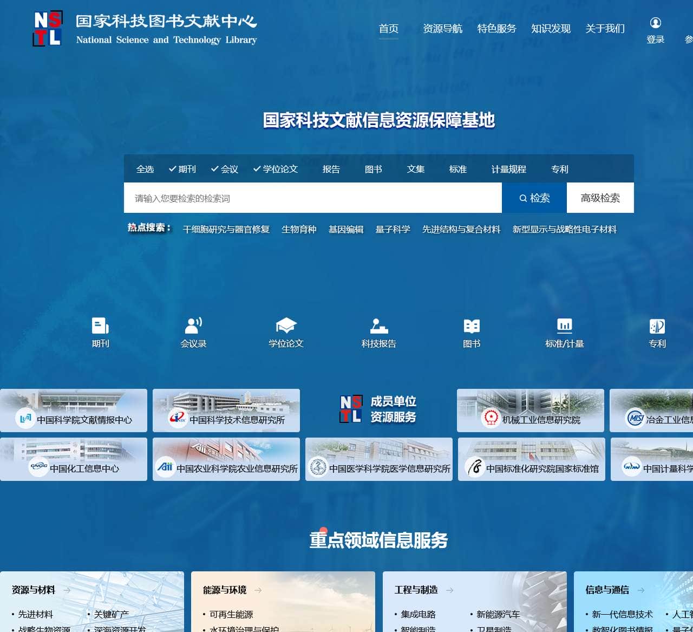Open the 中国科学院文献情报中心 member thumbnail
693x632 pixels.
(74, 410)
